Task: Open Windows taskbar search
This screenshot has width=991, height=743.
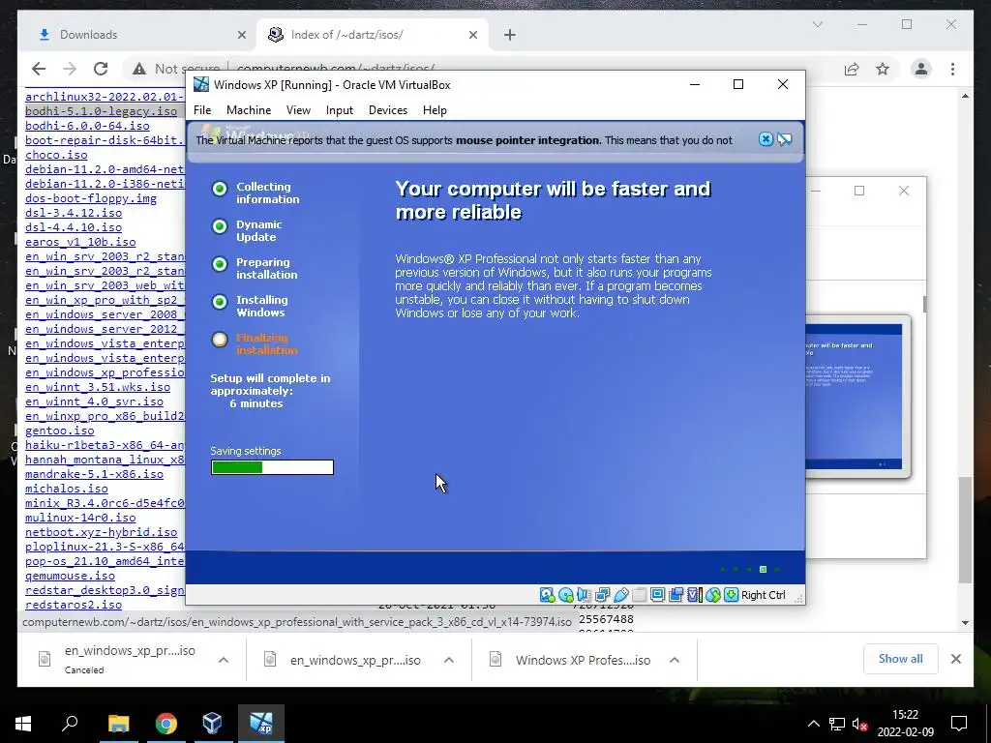Action: click(70, 724)
